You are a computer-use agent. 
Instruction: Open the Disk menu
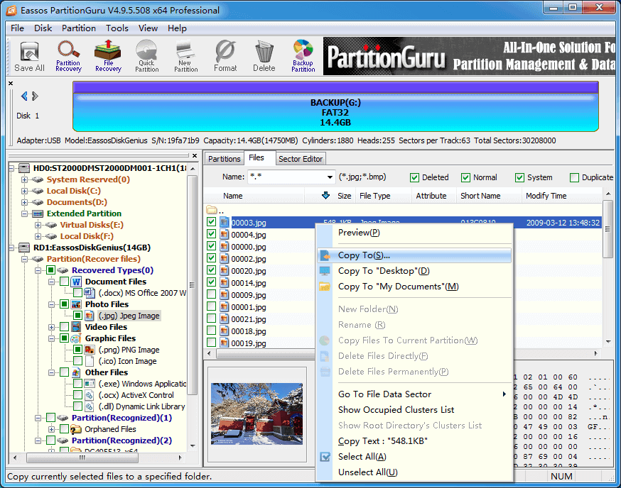click(43, 28)
